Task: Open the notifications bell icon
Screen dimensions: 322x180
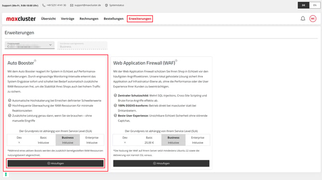Action: tap(303, 19)
